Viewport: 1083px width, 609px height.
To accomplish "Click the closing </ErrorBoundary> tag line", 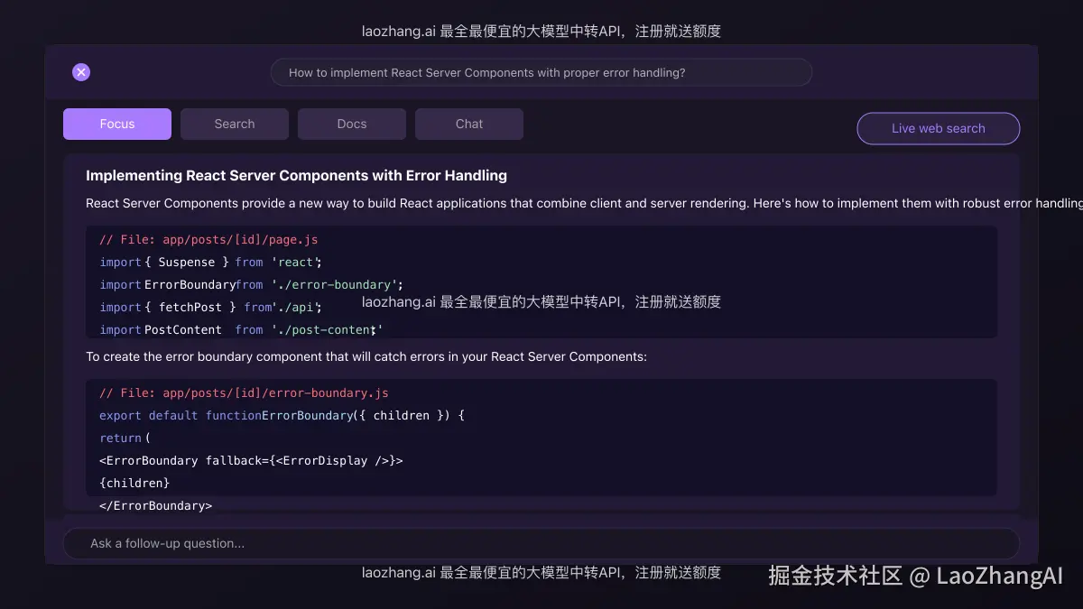I will click(x=155, y=506).
